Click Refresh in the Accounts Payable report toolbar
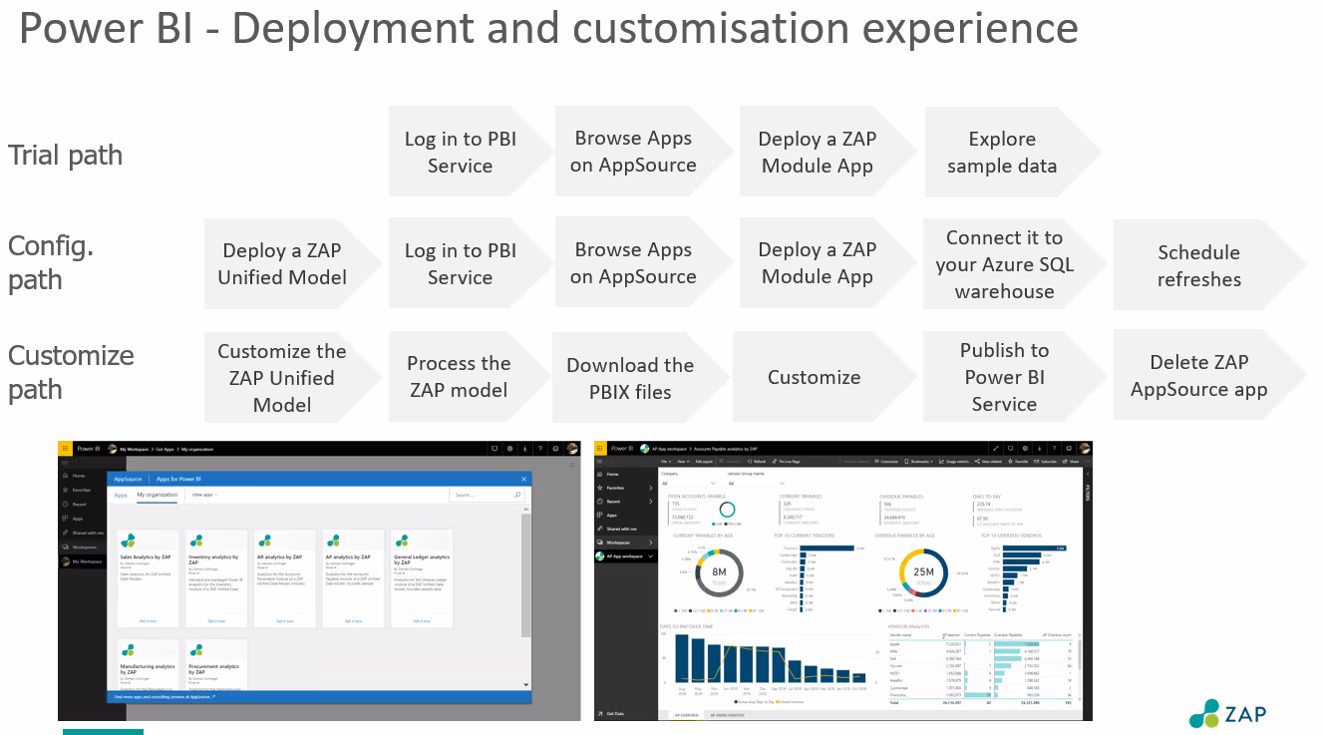The width and height of the screenshot is (1323, 735). click(x=756, y=462)
